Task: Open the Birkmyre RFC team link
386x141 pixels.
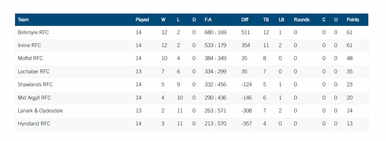Action: point(33,32)
